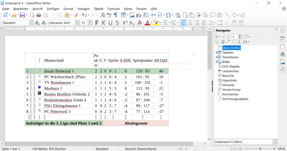The height and width of the screenshot is (151, 287).
Task: Click Seite 1 von 1 status field
Action: [x=11, y=149]
